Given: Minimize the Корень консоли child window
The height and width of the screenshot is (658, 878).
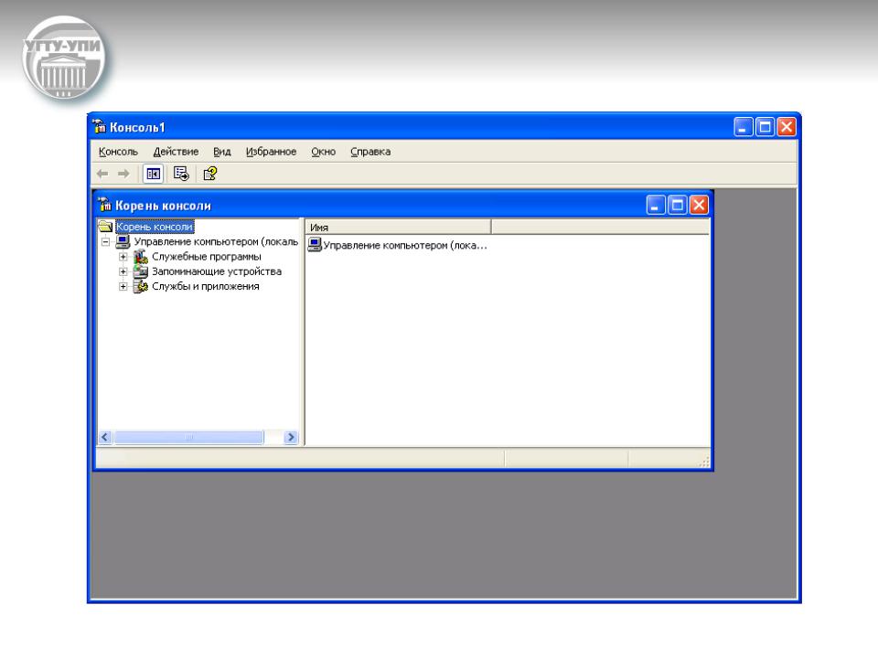Looking at the screenshot, I should tap(656, 205).
